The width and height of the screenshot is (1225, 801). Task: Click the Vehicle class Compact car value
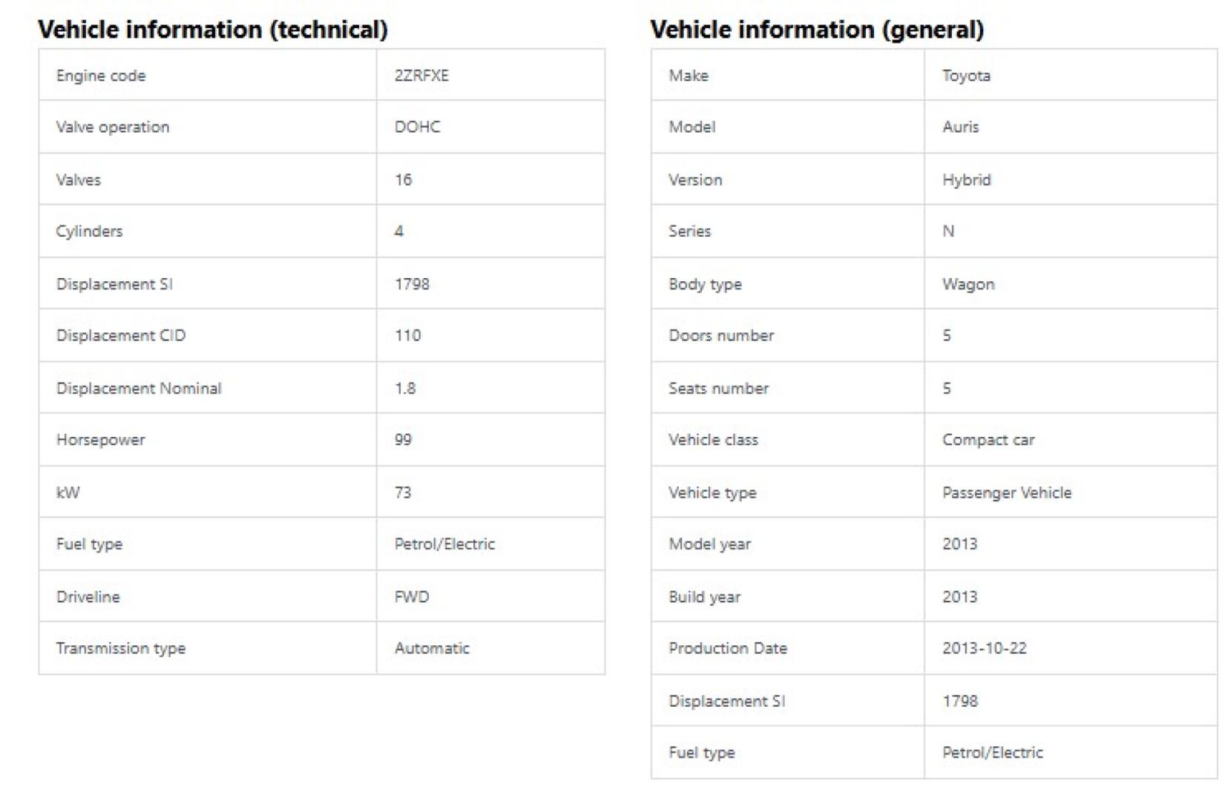(x=988, y=440)
